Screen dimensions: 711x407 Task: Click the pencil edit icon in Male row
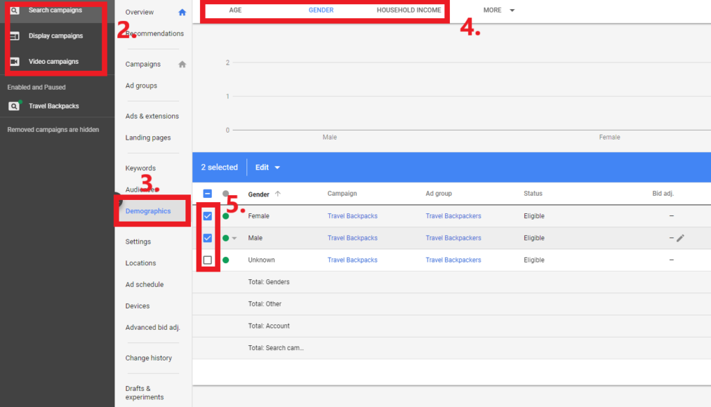tap(680, 238)
